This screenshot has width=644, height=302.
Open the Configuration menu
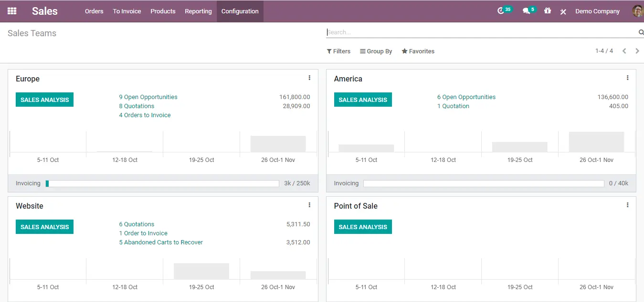click(240, 11)
